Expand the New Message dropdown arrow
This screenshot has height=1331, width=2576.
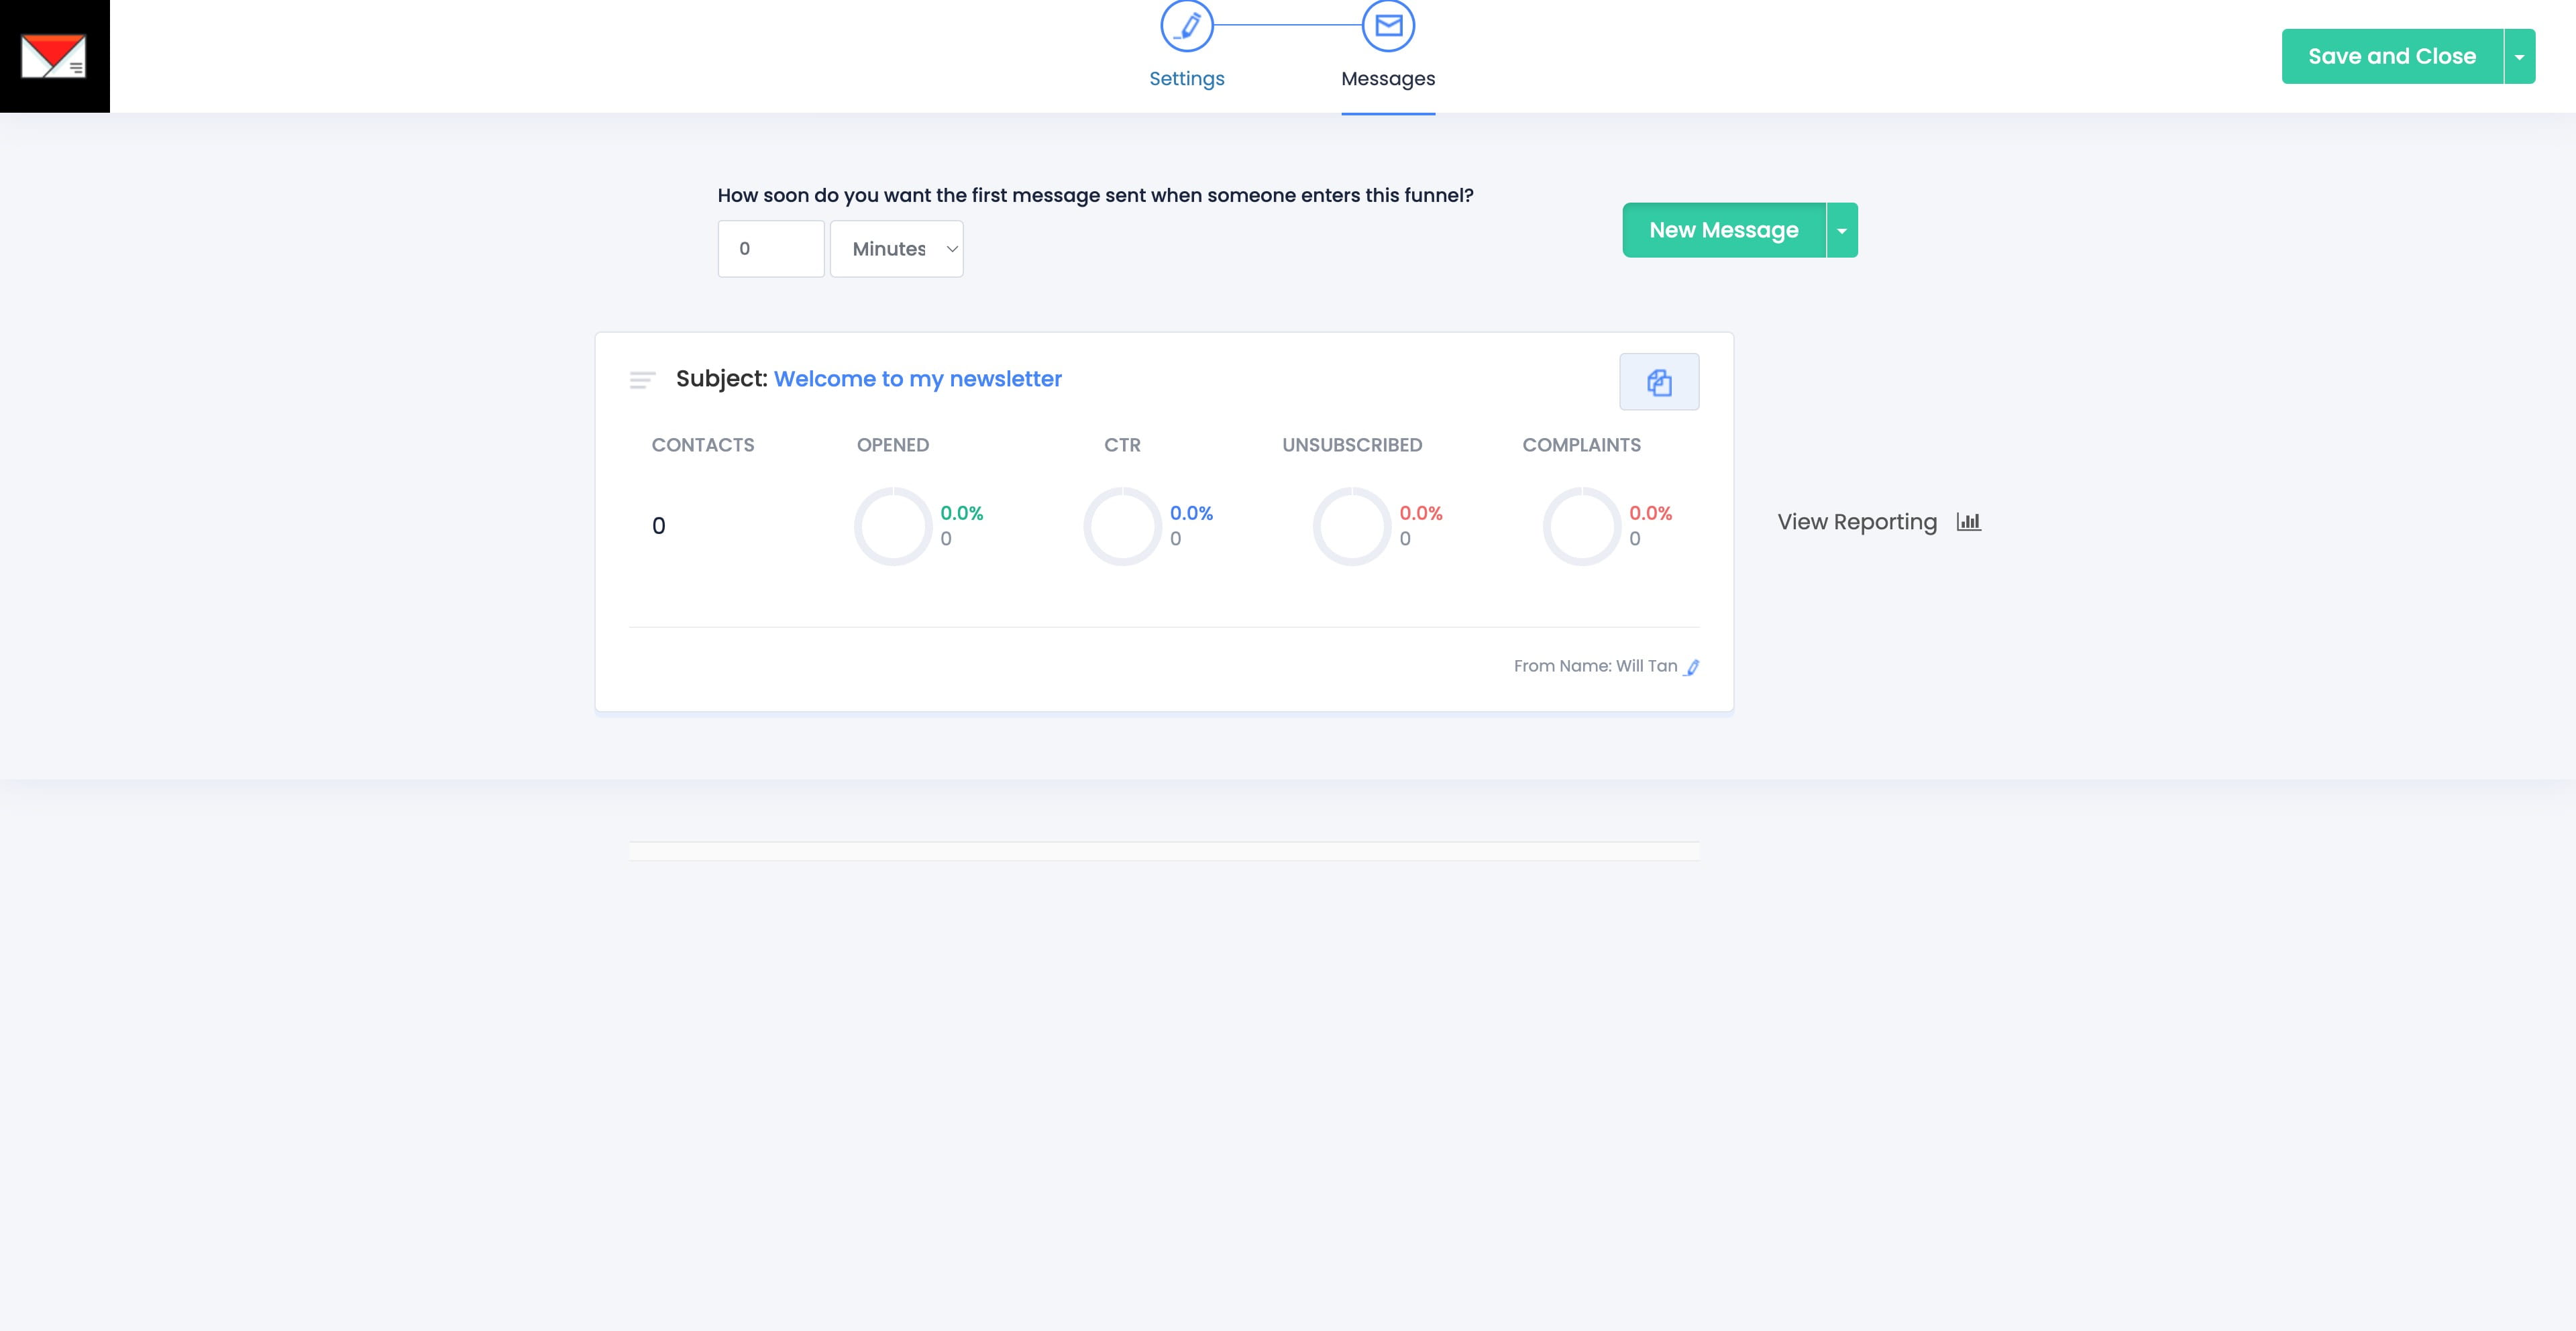[1842, 231]
